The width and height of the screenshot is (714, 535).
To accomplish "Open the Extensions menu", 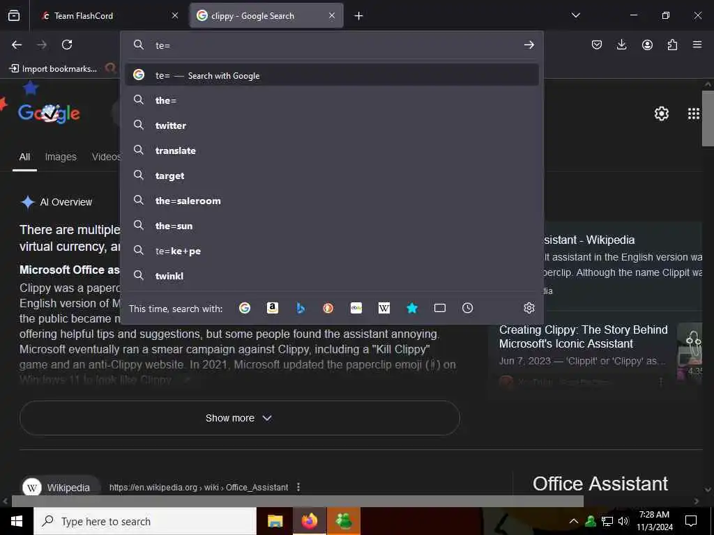I will click(x=672, y=45).
